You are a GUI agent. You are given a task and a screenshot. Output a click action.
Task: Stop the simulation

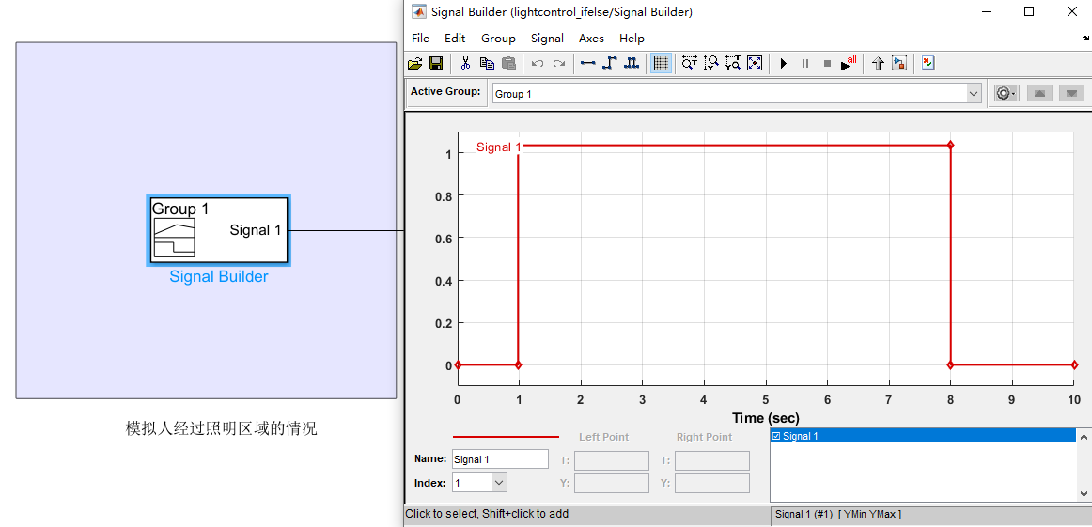(x=827, y=63)
